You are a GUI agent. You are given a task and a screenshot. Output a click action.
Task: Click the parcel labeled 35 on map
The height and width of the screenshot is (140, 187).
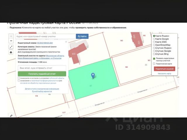coord(146,65)
